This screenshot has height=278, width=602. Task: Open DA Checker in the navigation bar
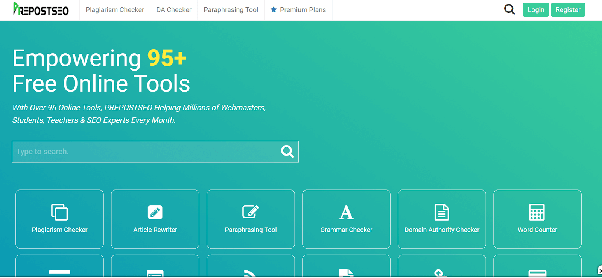174,10
